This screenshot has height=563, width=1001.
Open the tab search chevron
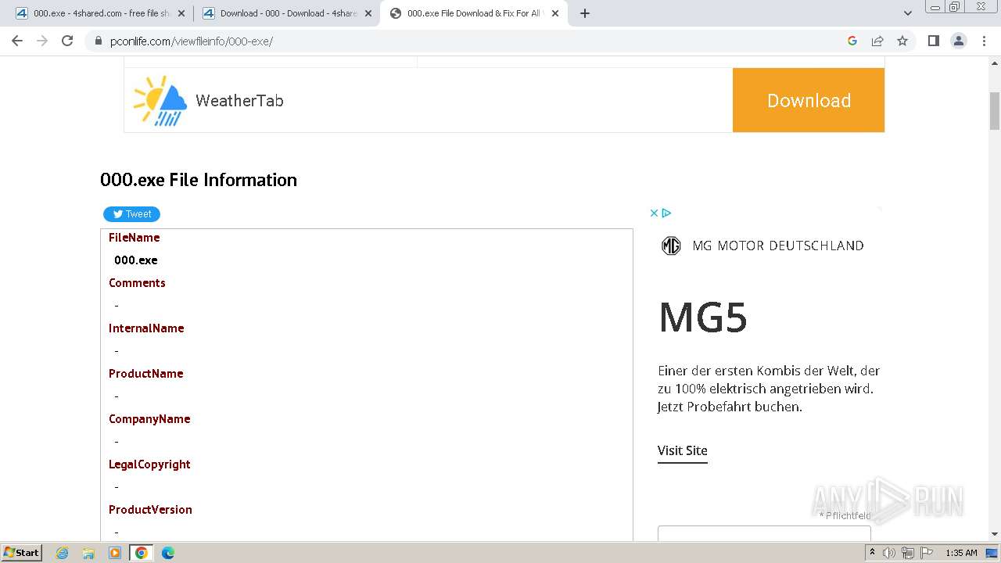tap(908, 13)
